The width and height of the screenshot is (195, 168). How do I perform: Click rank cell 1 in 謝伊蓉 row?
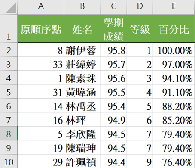click(140, 50)
